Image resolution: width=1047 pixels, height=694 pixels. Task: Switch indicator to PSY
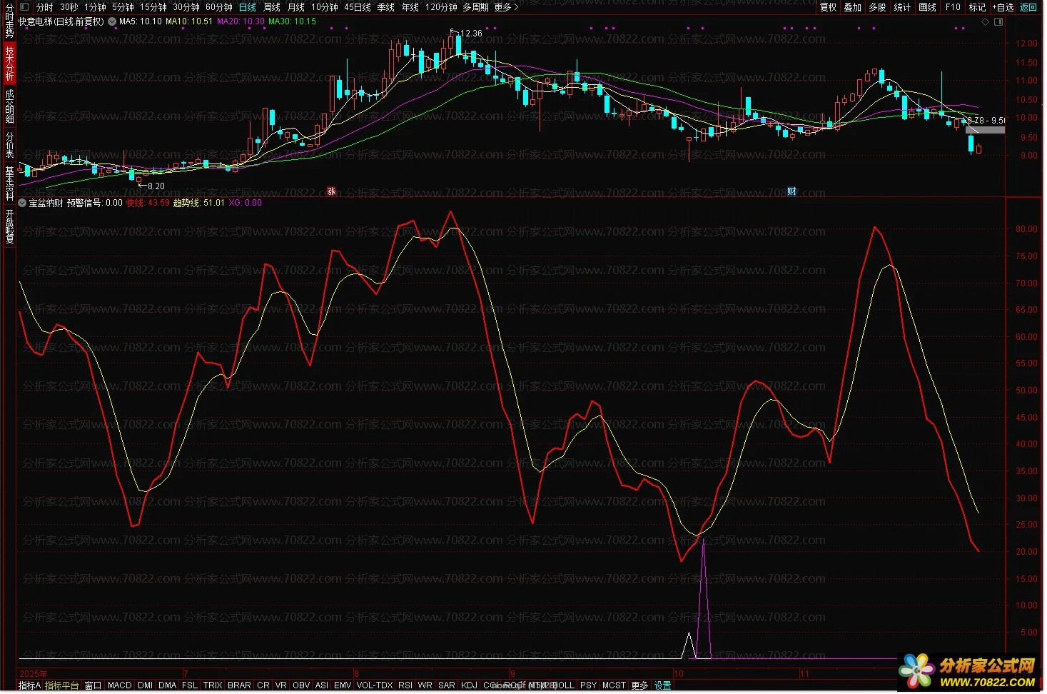click(588, 685)
